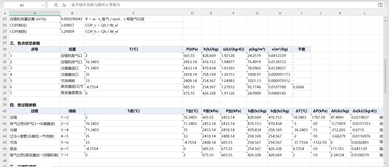
Task: Select column L header
Action: click(365, 13)
